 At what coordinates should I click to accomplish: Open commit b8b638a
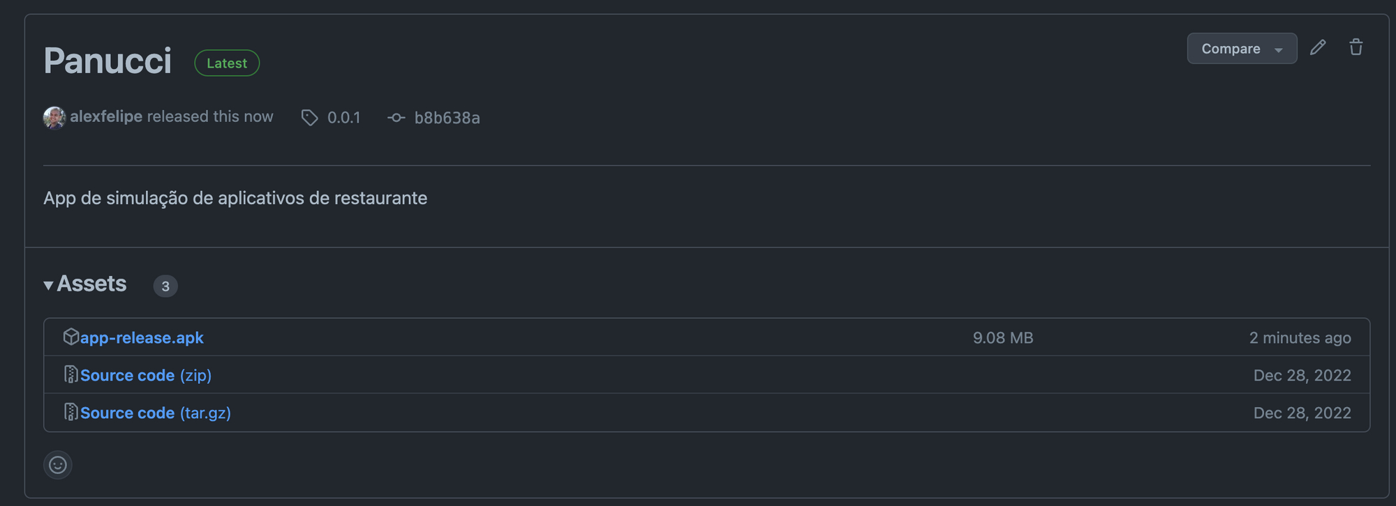tap(447, 118)
